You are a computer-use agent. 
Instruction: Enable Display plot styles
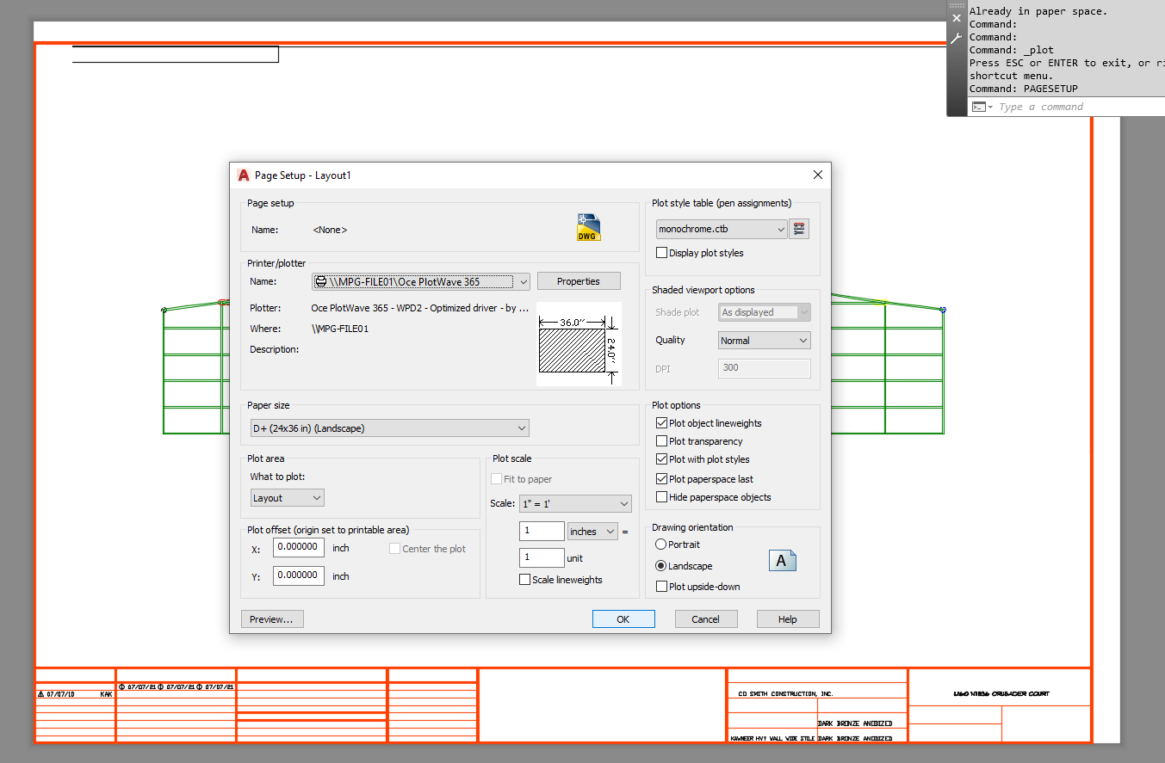[x=661, y=252]
